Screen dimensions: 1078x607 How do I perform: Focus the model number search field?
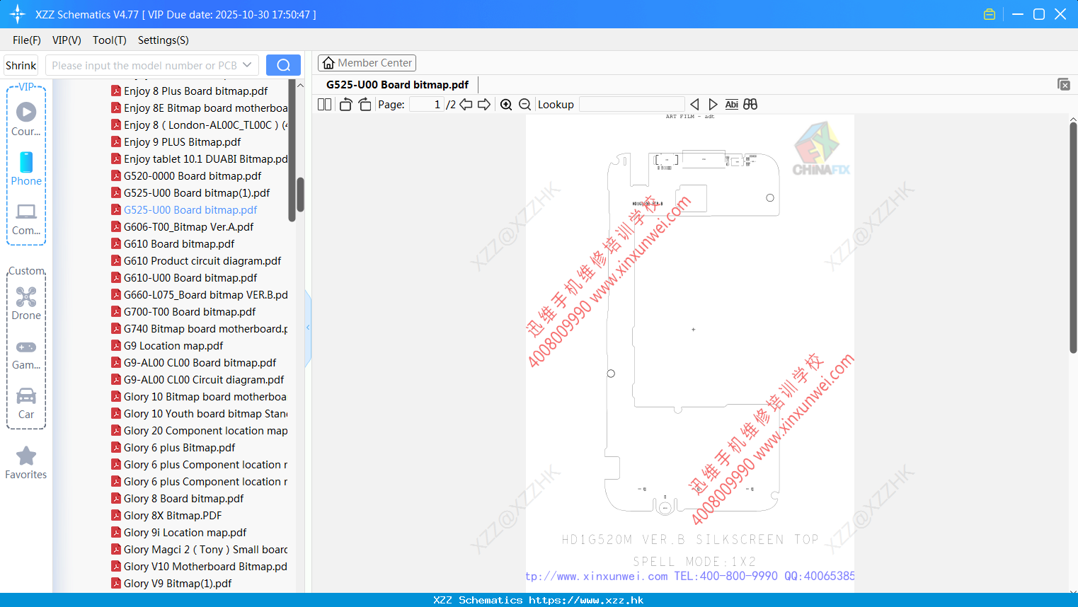pyautogui.click(x=144, y=65)
